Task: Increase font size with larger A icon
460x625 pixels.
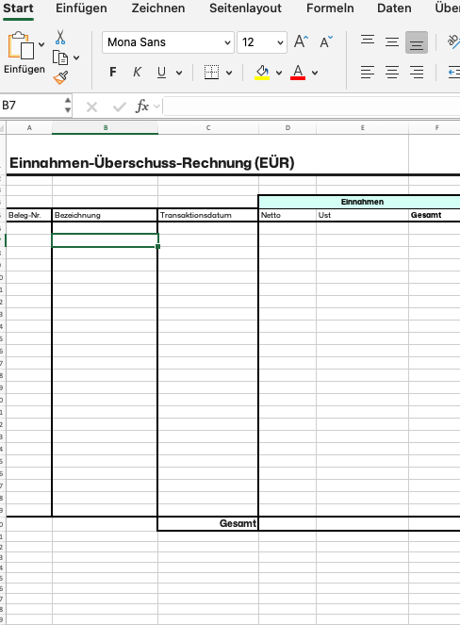Action: tap(301, 41)
